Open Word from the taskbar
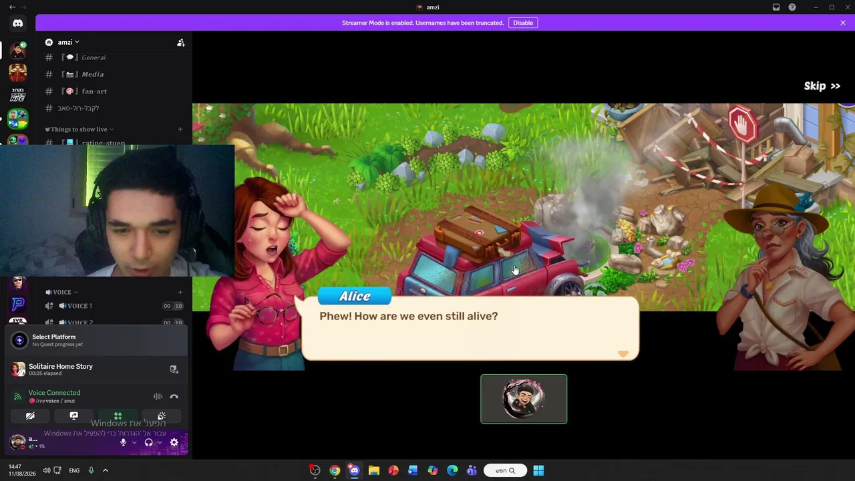This screenshot has height=481, width=855. click(x=413, y=470)
